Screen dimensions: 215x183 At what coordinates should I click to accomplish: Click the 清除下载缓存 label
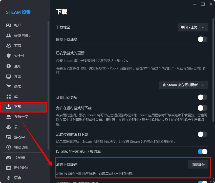67,164
